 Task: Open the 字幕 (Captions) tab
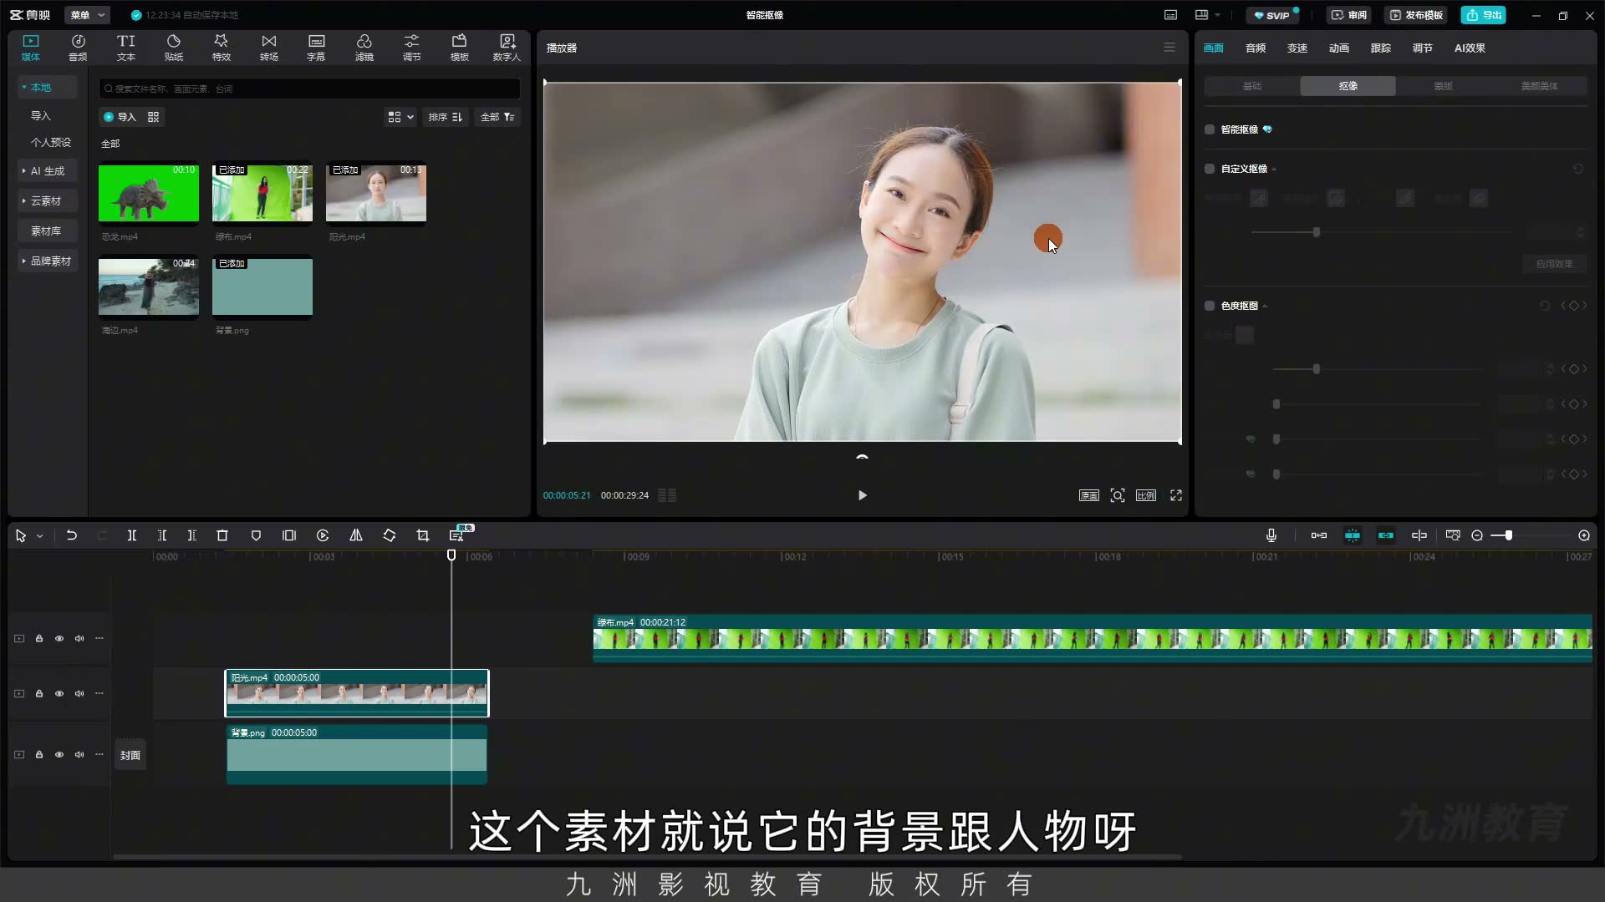tap(316, 48)
